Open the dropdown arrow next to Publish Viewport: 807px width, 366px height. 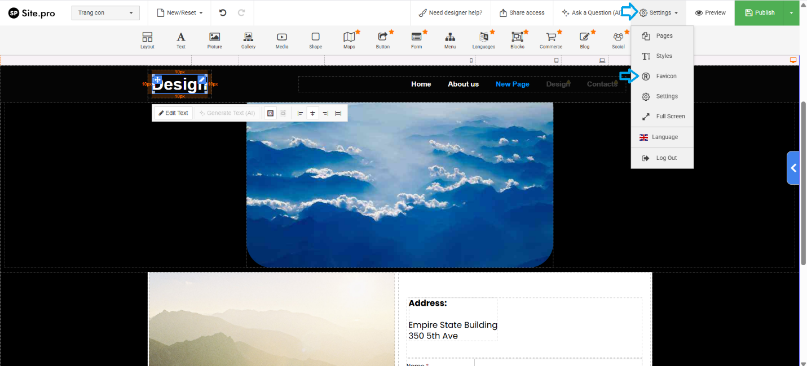(791, 12)
